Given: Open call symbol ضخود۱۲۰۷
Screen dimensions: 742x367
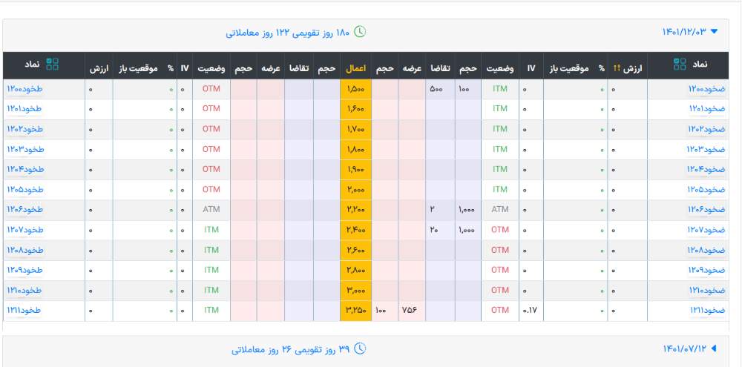Looking at the screenshot, I should click(706, 230).
